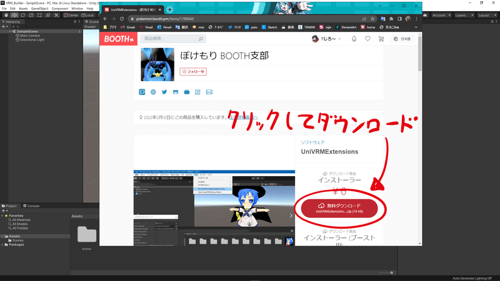Open the browser extensions puzzle icon
Image resolution: width=500 pixels, height=281 pixels.
pos(391,19)
